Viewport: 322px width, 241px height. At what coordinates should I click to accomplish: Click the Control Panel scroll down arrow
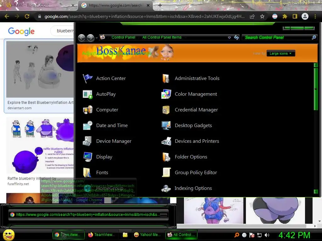click(x=316, y=192)
